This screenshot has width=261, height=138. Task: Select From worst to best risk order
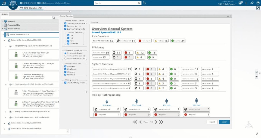[x=65, y=56]
